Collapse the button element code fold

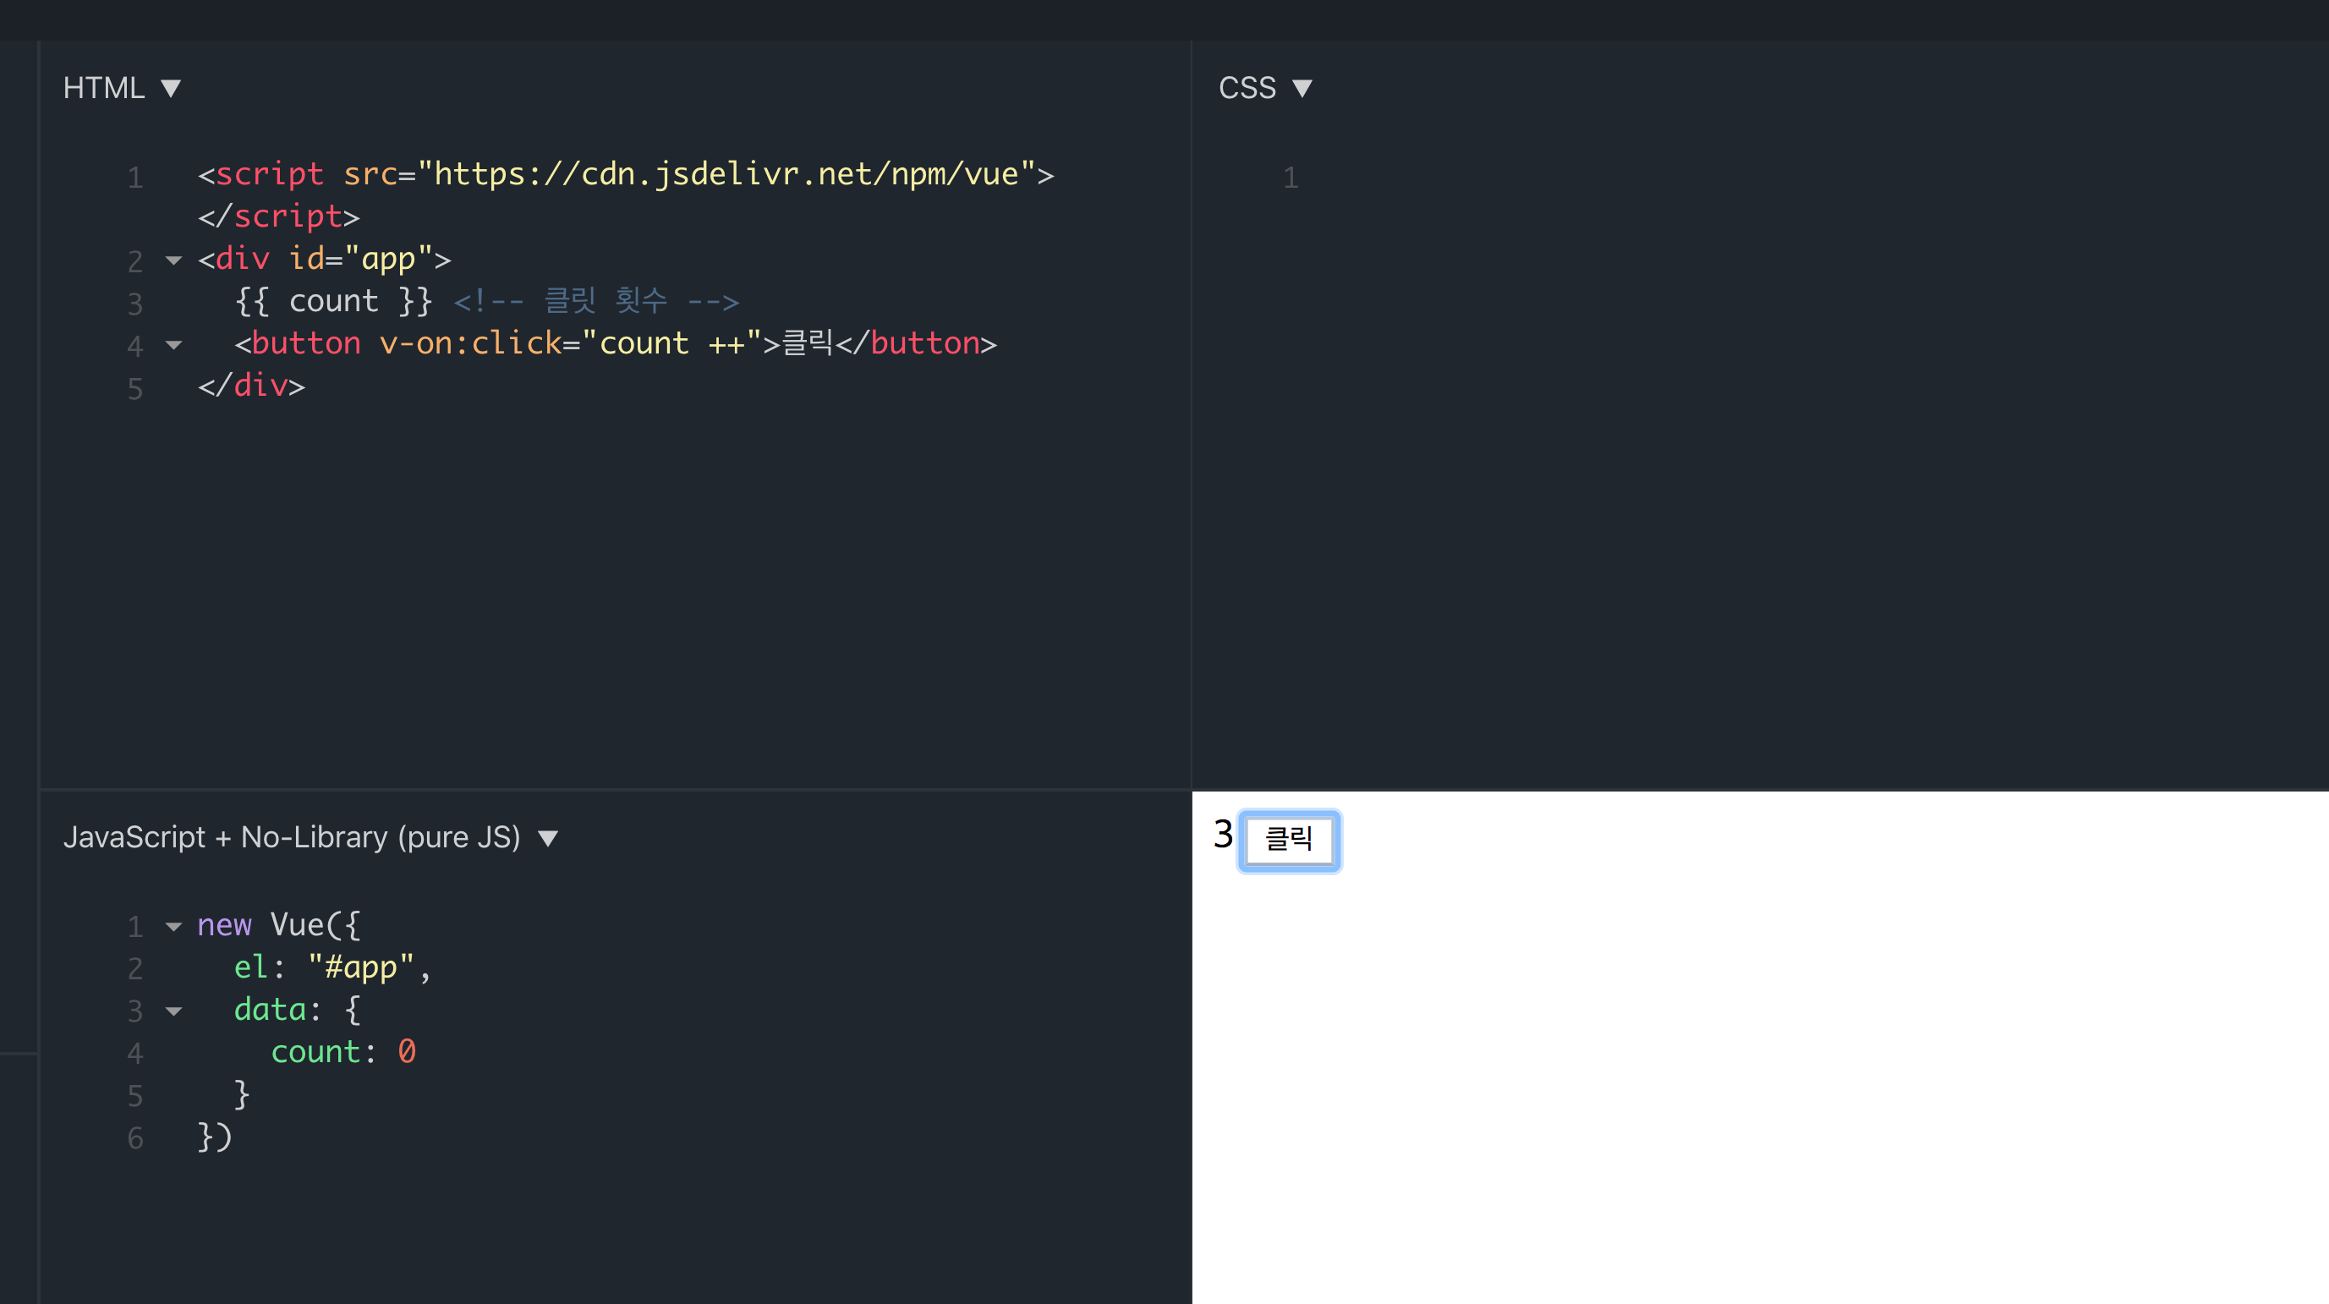coord(173,345)
